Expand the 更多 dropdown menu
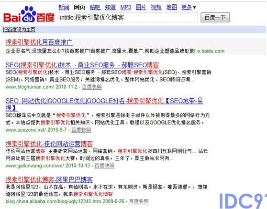This screenshot has height=209, width=267. pyautogui.click(x=189, y=7)
